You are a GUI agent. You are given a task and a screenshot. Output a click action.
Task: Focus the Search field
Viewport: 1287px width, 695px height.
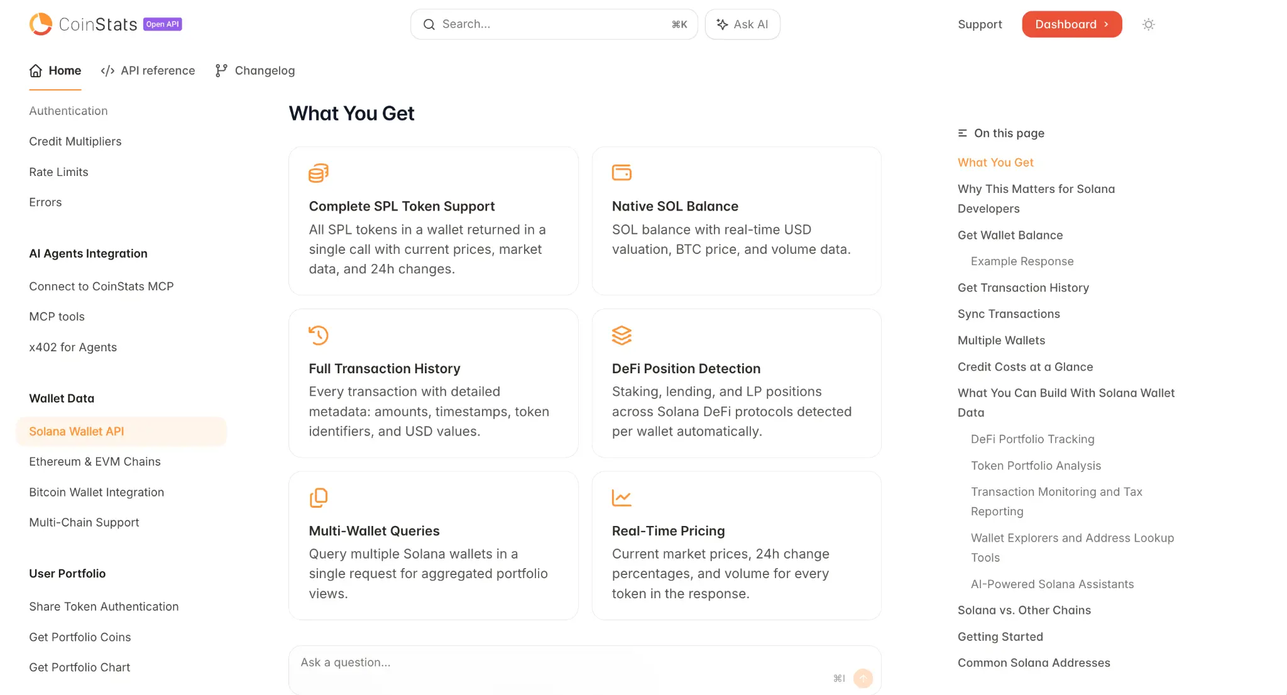coord(554,25)
